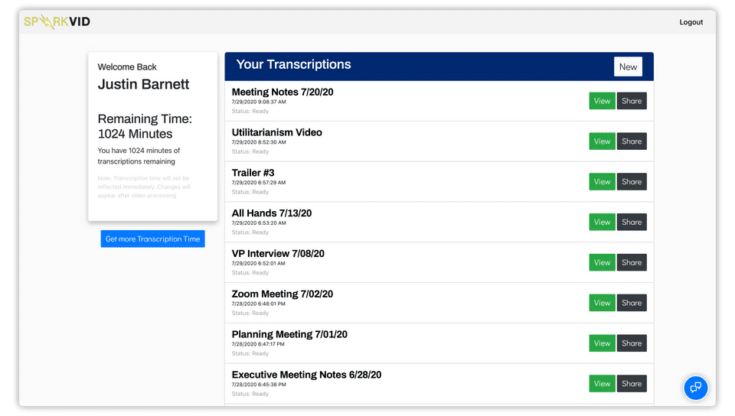
Task: Click timestamp 7/28/2020 6:47:17 PM
Action: point(258,344)
